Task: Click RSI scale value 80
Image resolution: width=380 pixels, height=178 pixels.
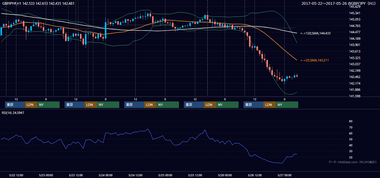Action: coord(351,121)
